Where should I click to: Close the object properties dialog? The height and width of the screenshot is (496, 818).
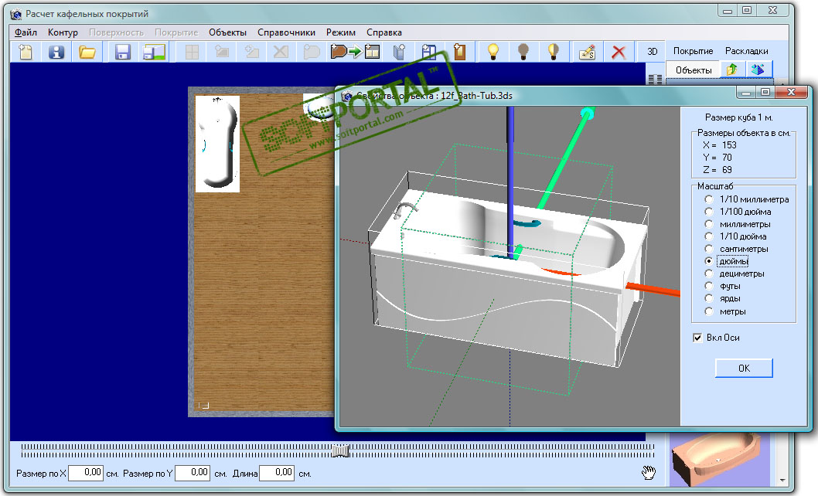point(792,92)
